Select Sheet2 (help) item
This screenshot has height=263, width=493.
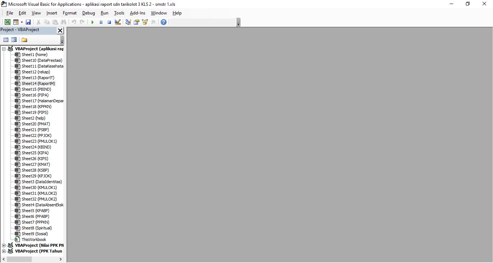click(x=33, y=118)
